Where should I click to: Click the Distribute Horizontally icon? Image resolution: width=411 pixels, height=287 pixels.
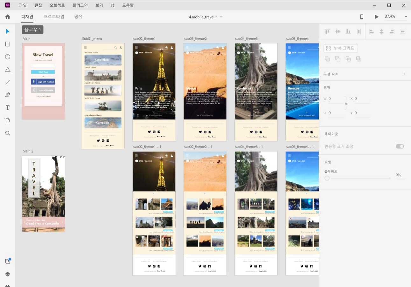click(x=403, y=31)
